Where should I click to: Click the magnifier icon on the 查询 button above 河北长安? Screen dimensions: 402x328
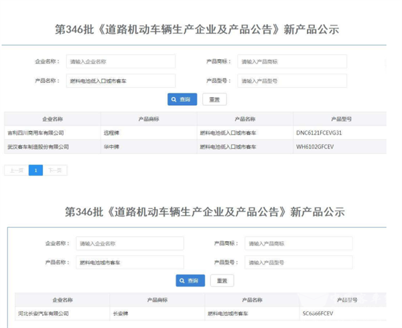(x=183, y=280)
